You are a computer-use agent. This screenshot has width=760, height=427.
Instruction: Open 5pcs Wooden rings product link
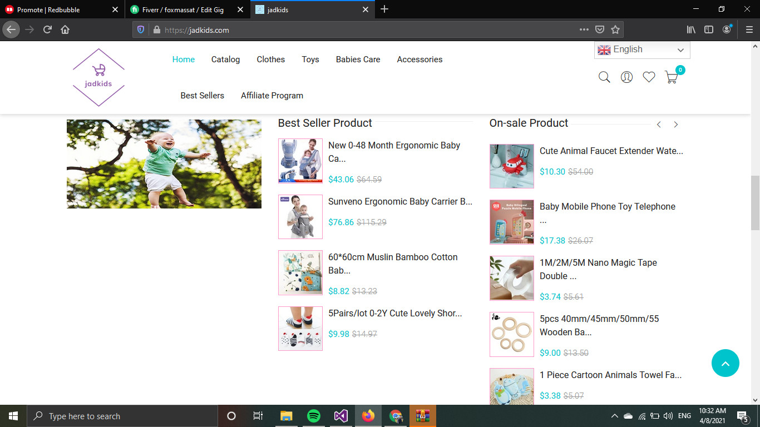(599, 325)
